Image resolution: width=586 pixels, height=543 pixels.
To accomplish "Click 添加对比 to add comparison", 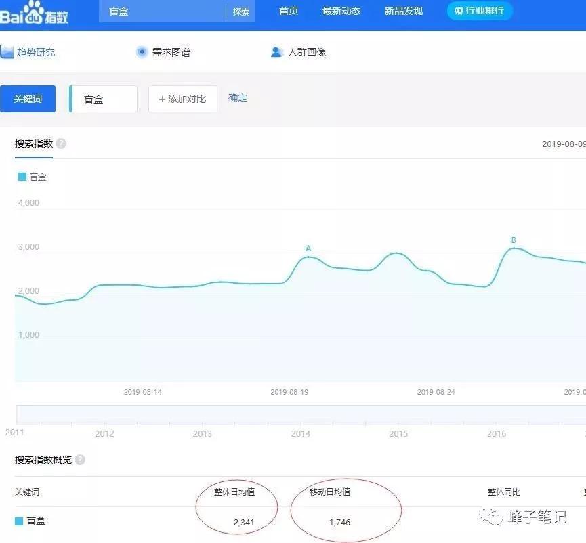I will click(x=183, y=99).
